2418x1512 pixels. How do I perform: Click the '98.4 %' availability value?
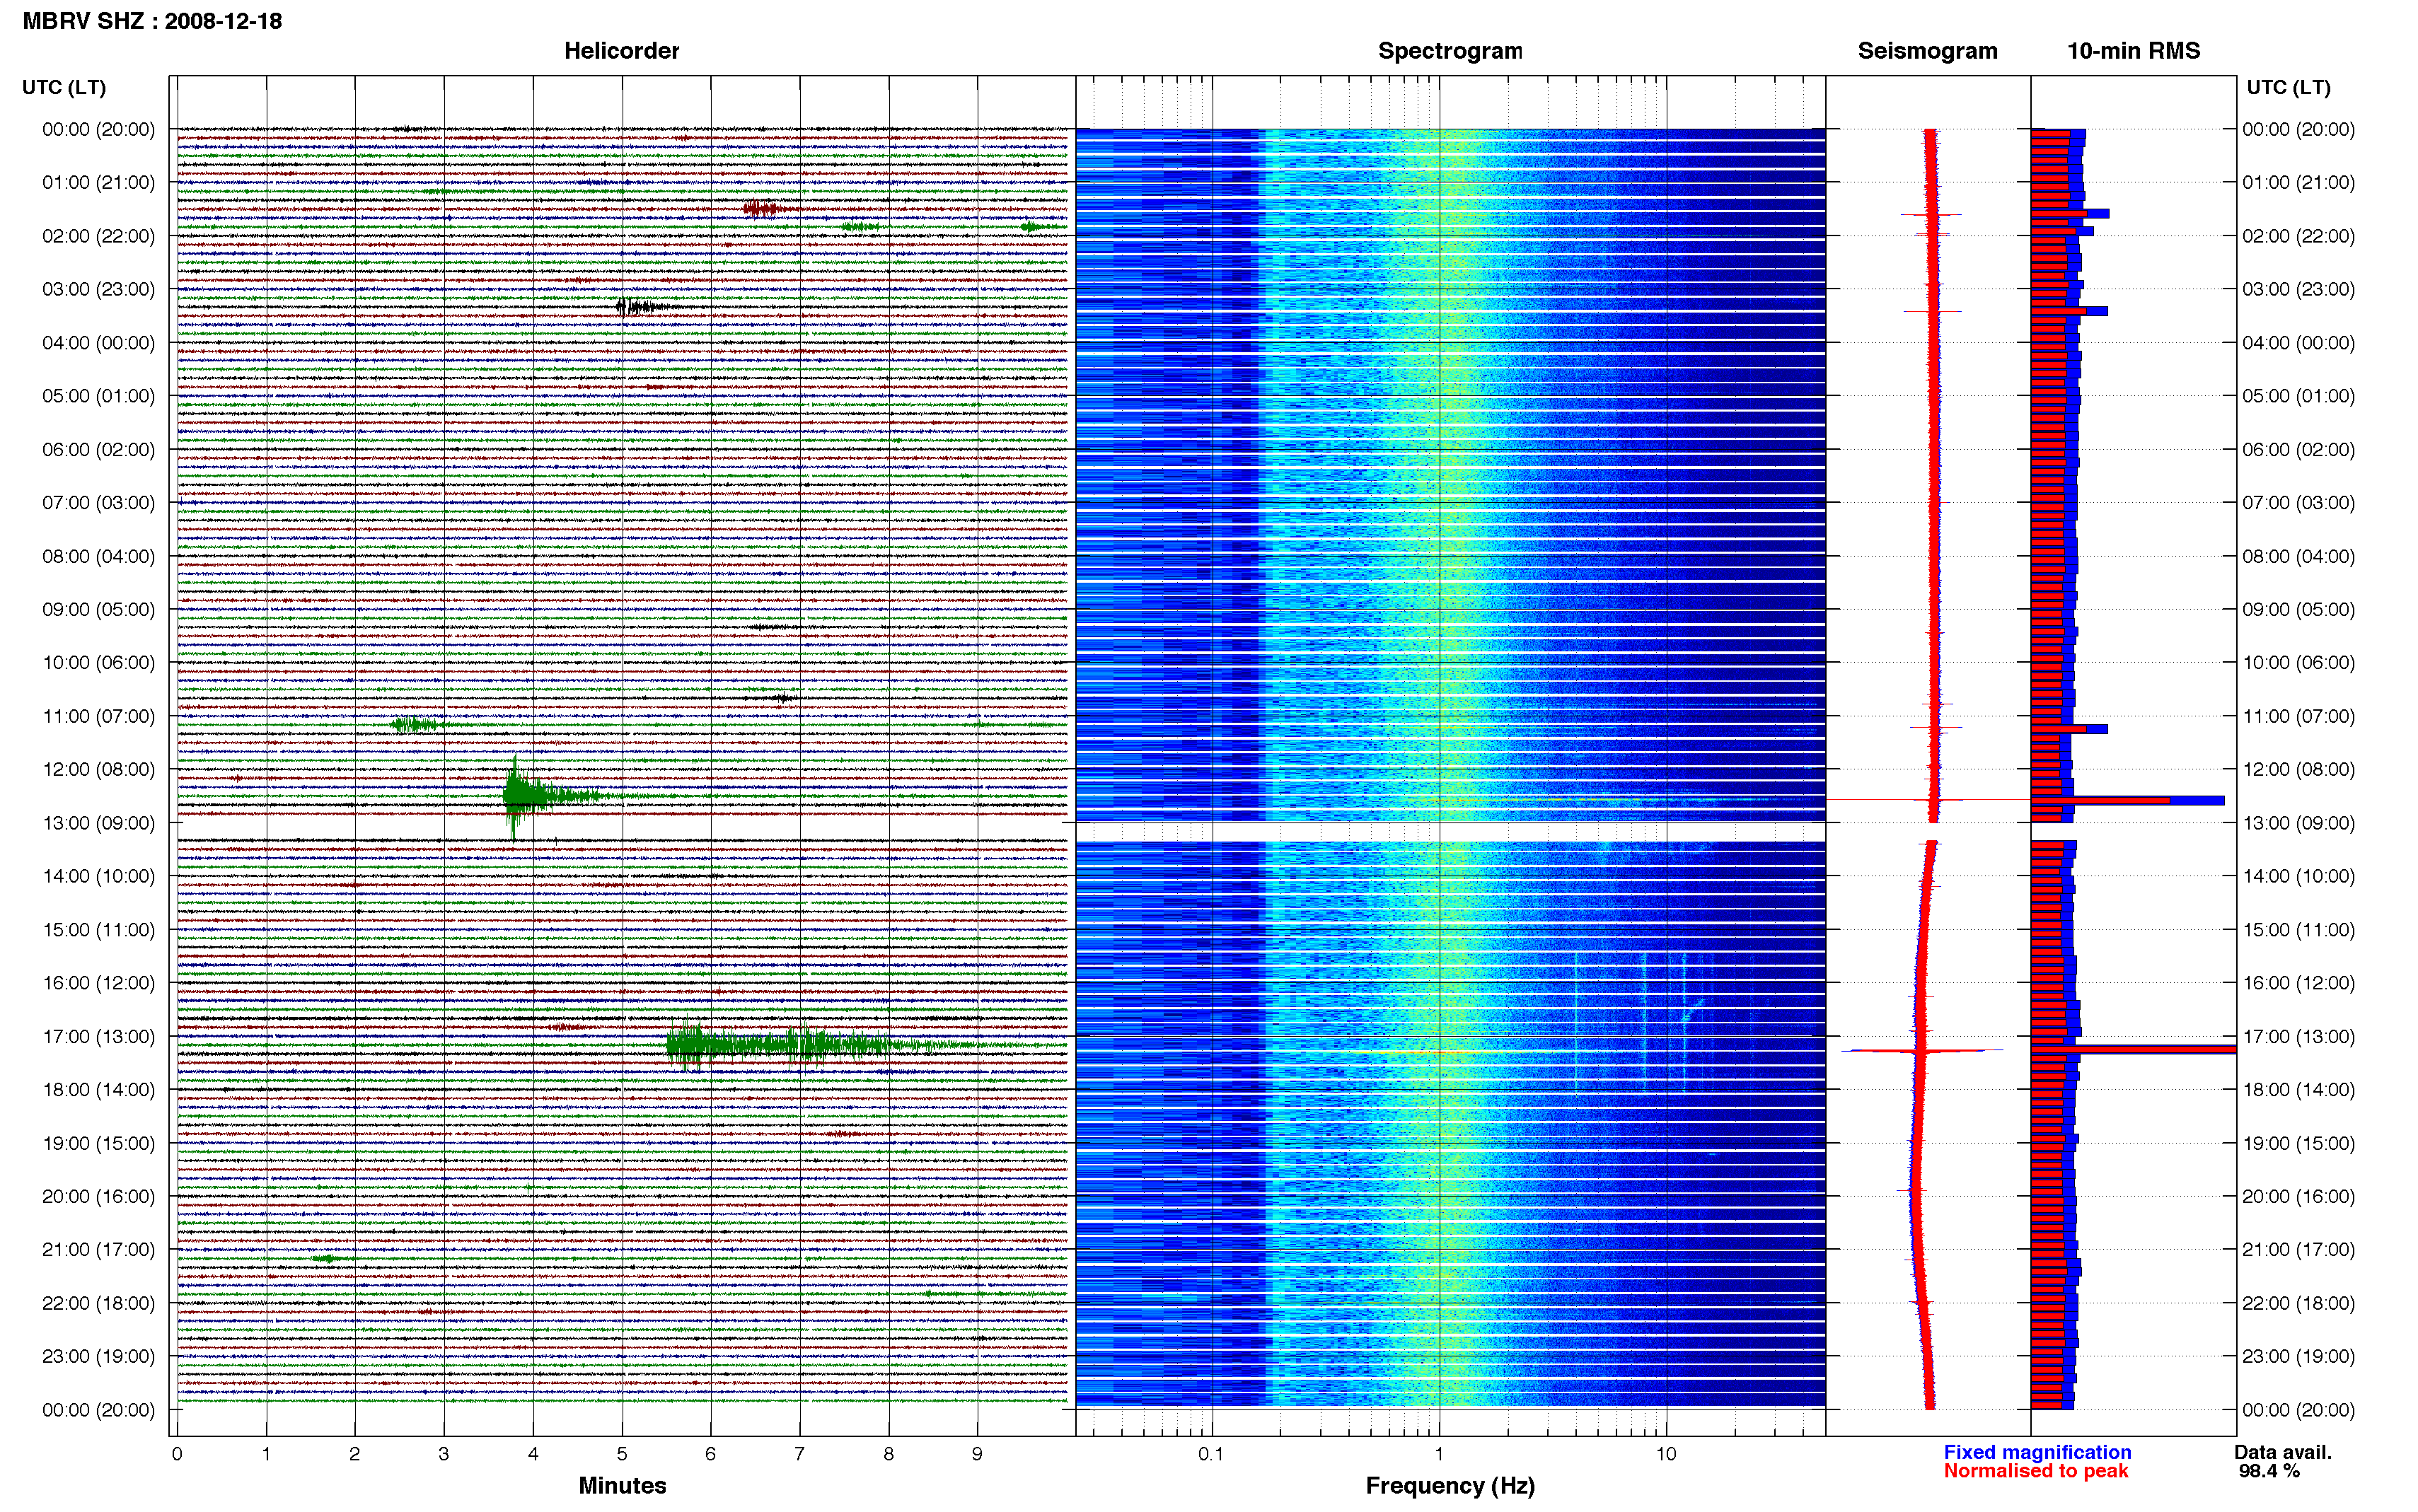tap(2269, 1471)
